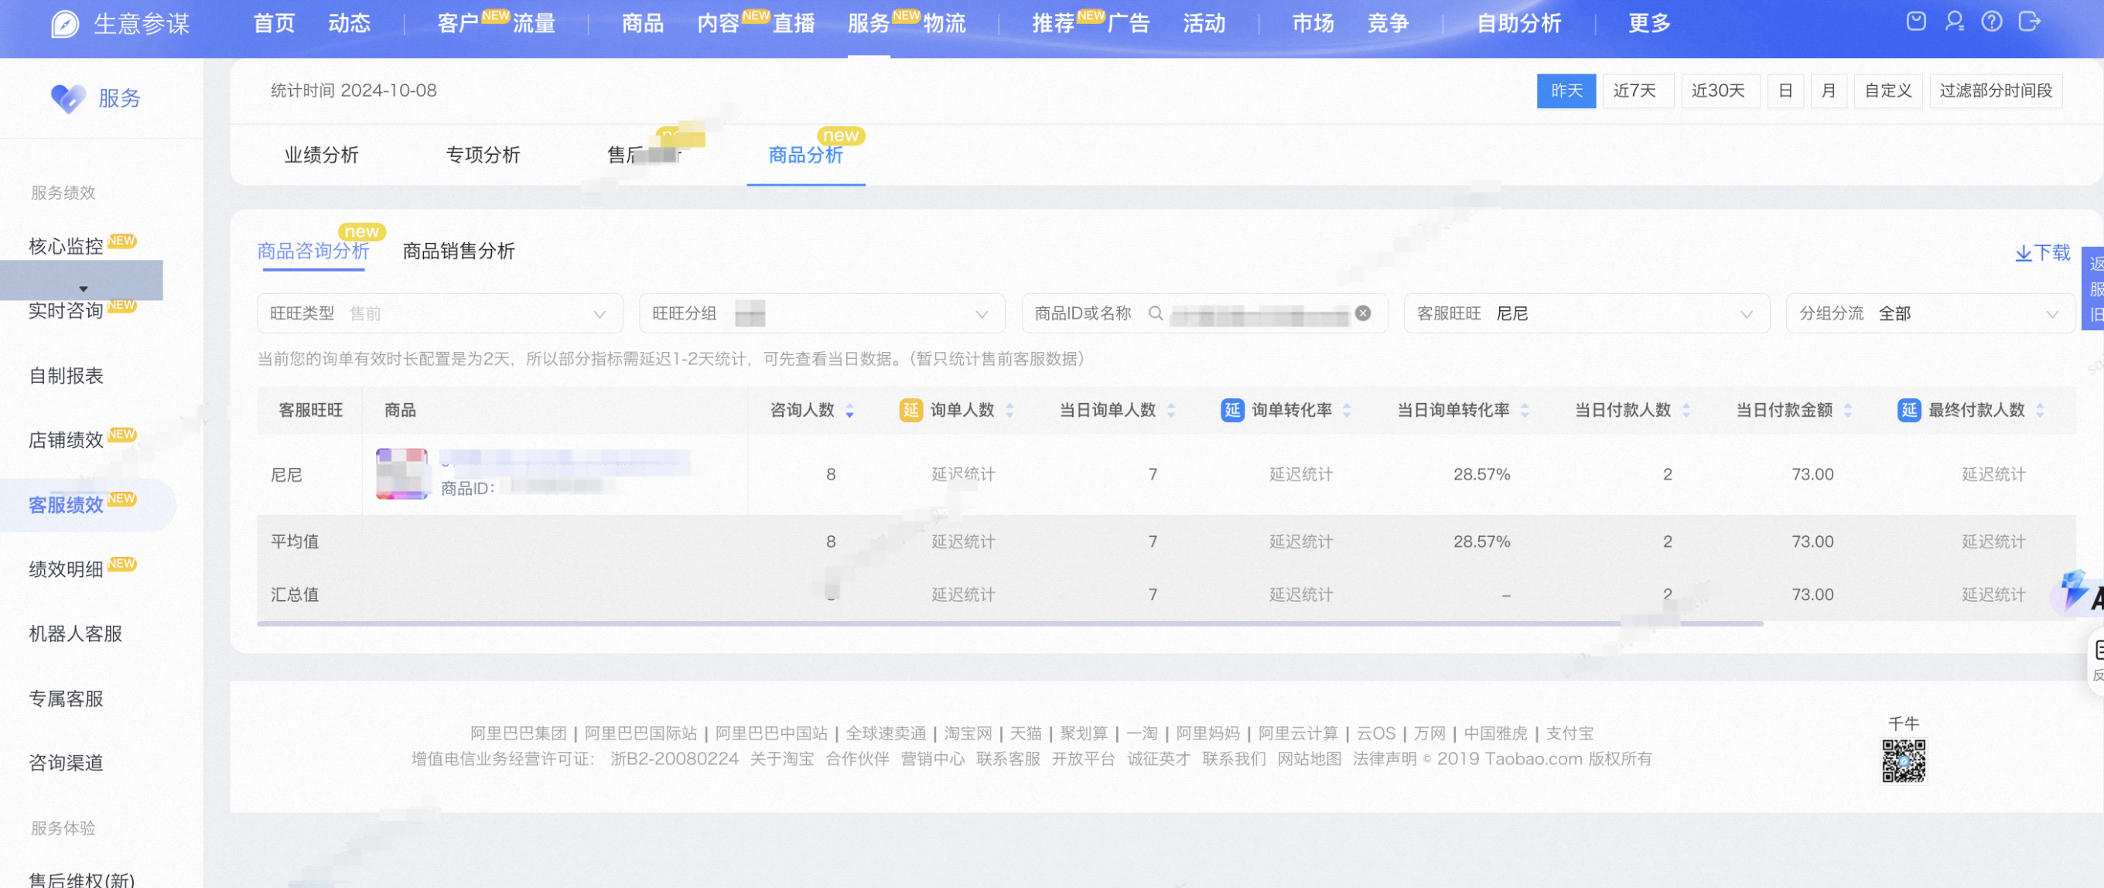This screenshot has height=888, width=2104.
Task: Sort by 最终付款人数 column
Action: coord(2040,410)
